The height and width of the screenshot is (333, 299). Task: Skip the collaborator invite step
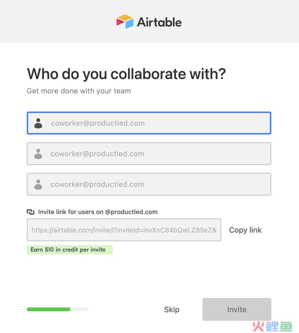point(172,309)
